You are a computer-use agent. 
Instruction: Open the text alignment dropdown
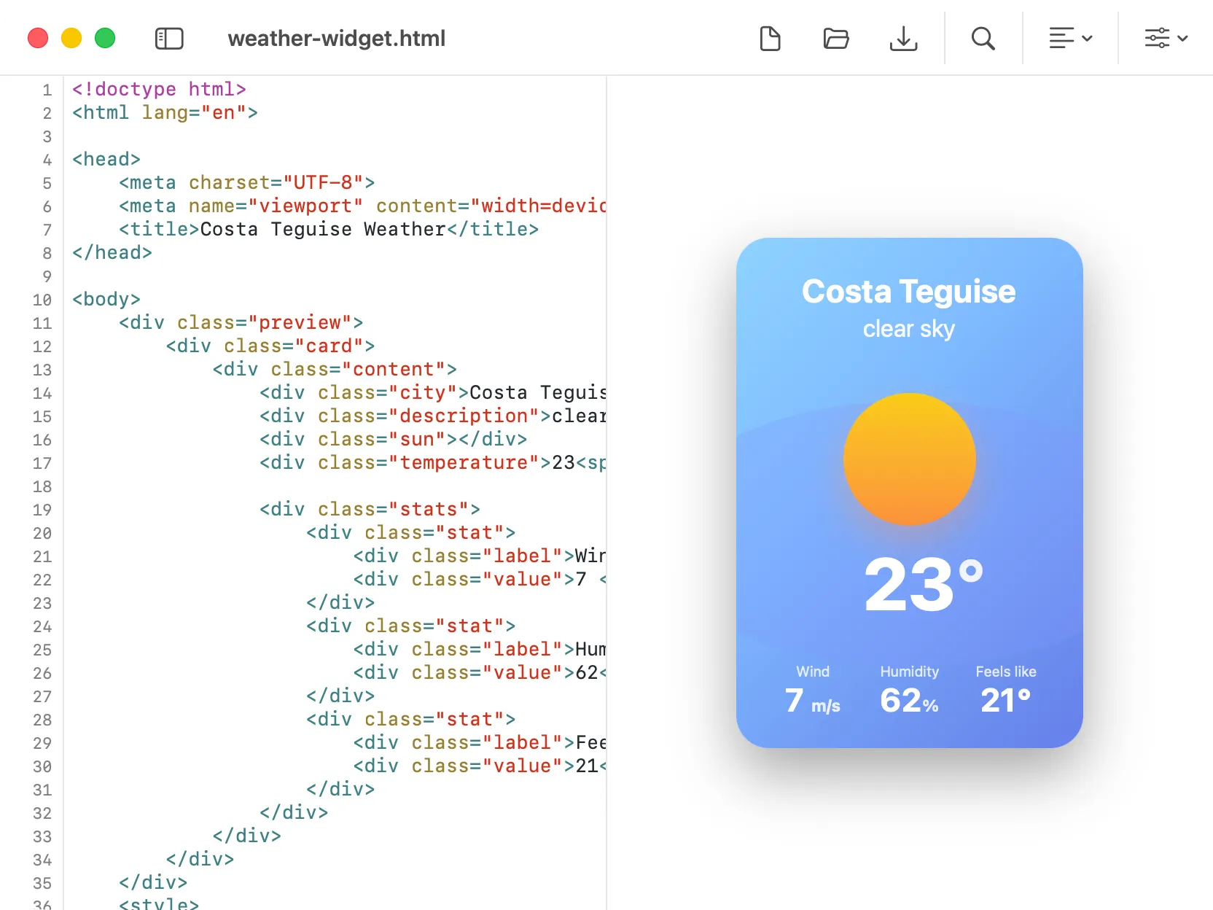[x=1070, y=38]
